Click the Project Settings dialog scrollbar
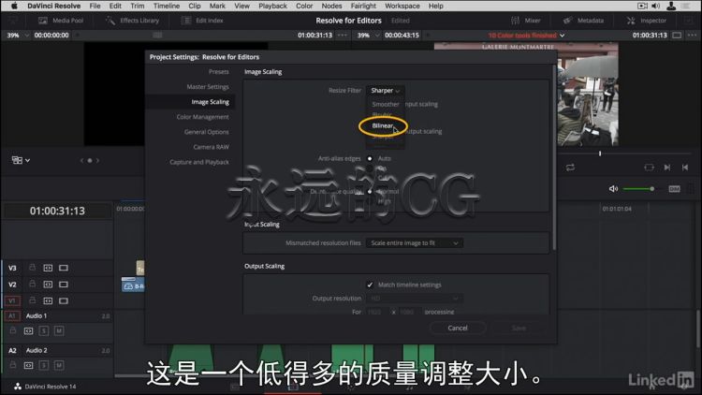This screenshot has width=702, height=395. coord(554,156)
